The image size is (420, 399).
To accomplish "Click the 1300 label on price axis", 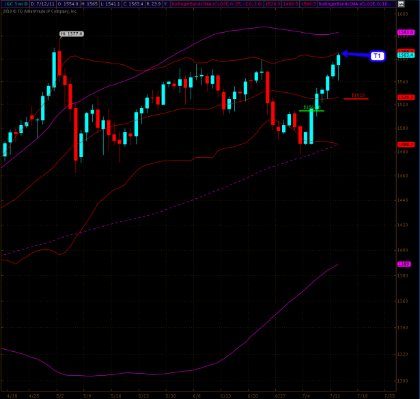I will 403,381.
